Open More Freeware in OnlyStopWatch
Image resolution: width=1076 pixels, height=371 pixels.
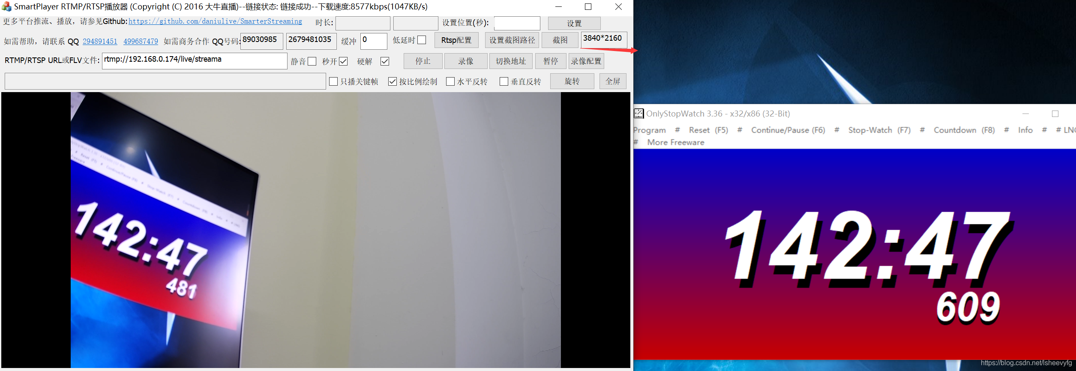coord(676,142)
